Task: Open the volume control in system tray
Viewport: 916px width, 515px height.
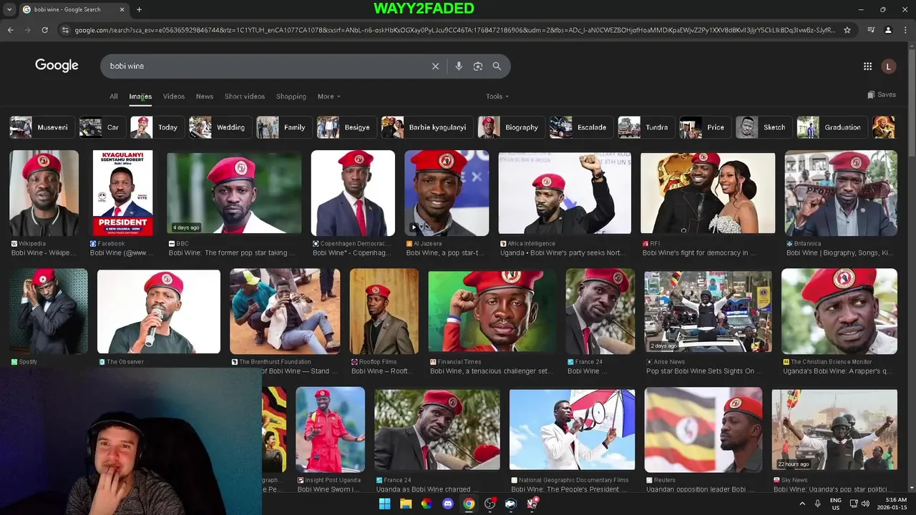Action: (867, 504)
